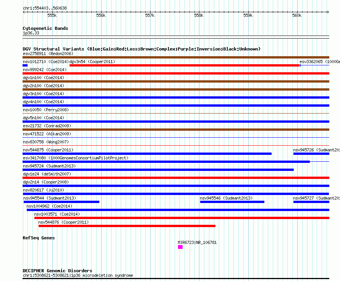Click the chr1:554403..560638 coordinate label
The image size is (340, 281).
[45, 8]
